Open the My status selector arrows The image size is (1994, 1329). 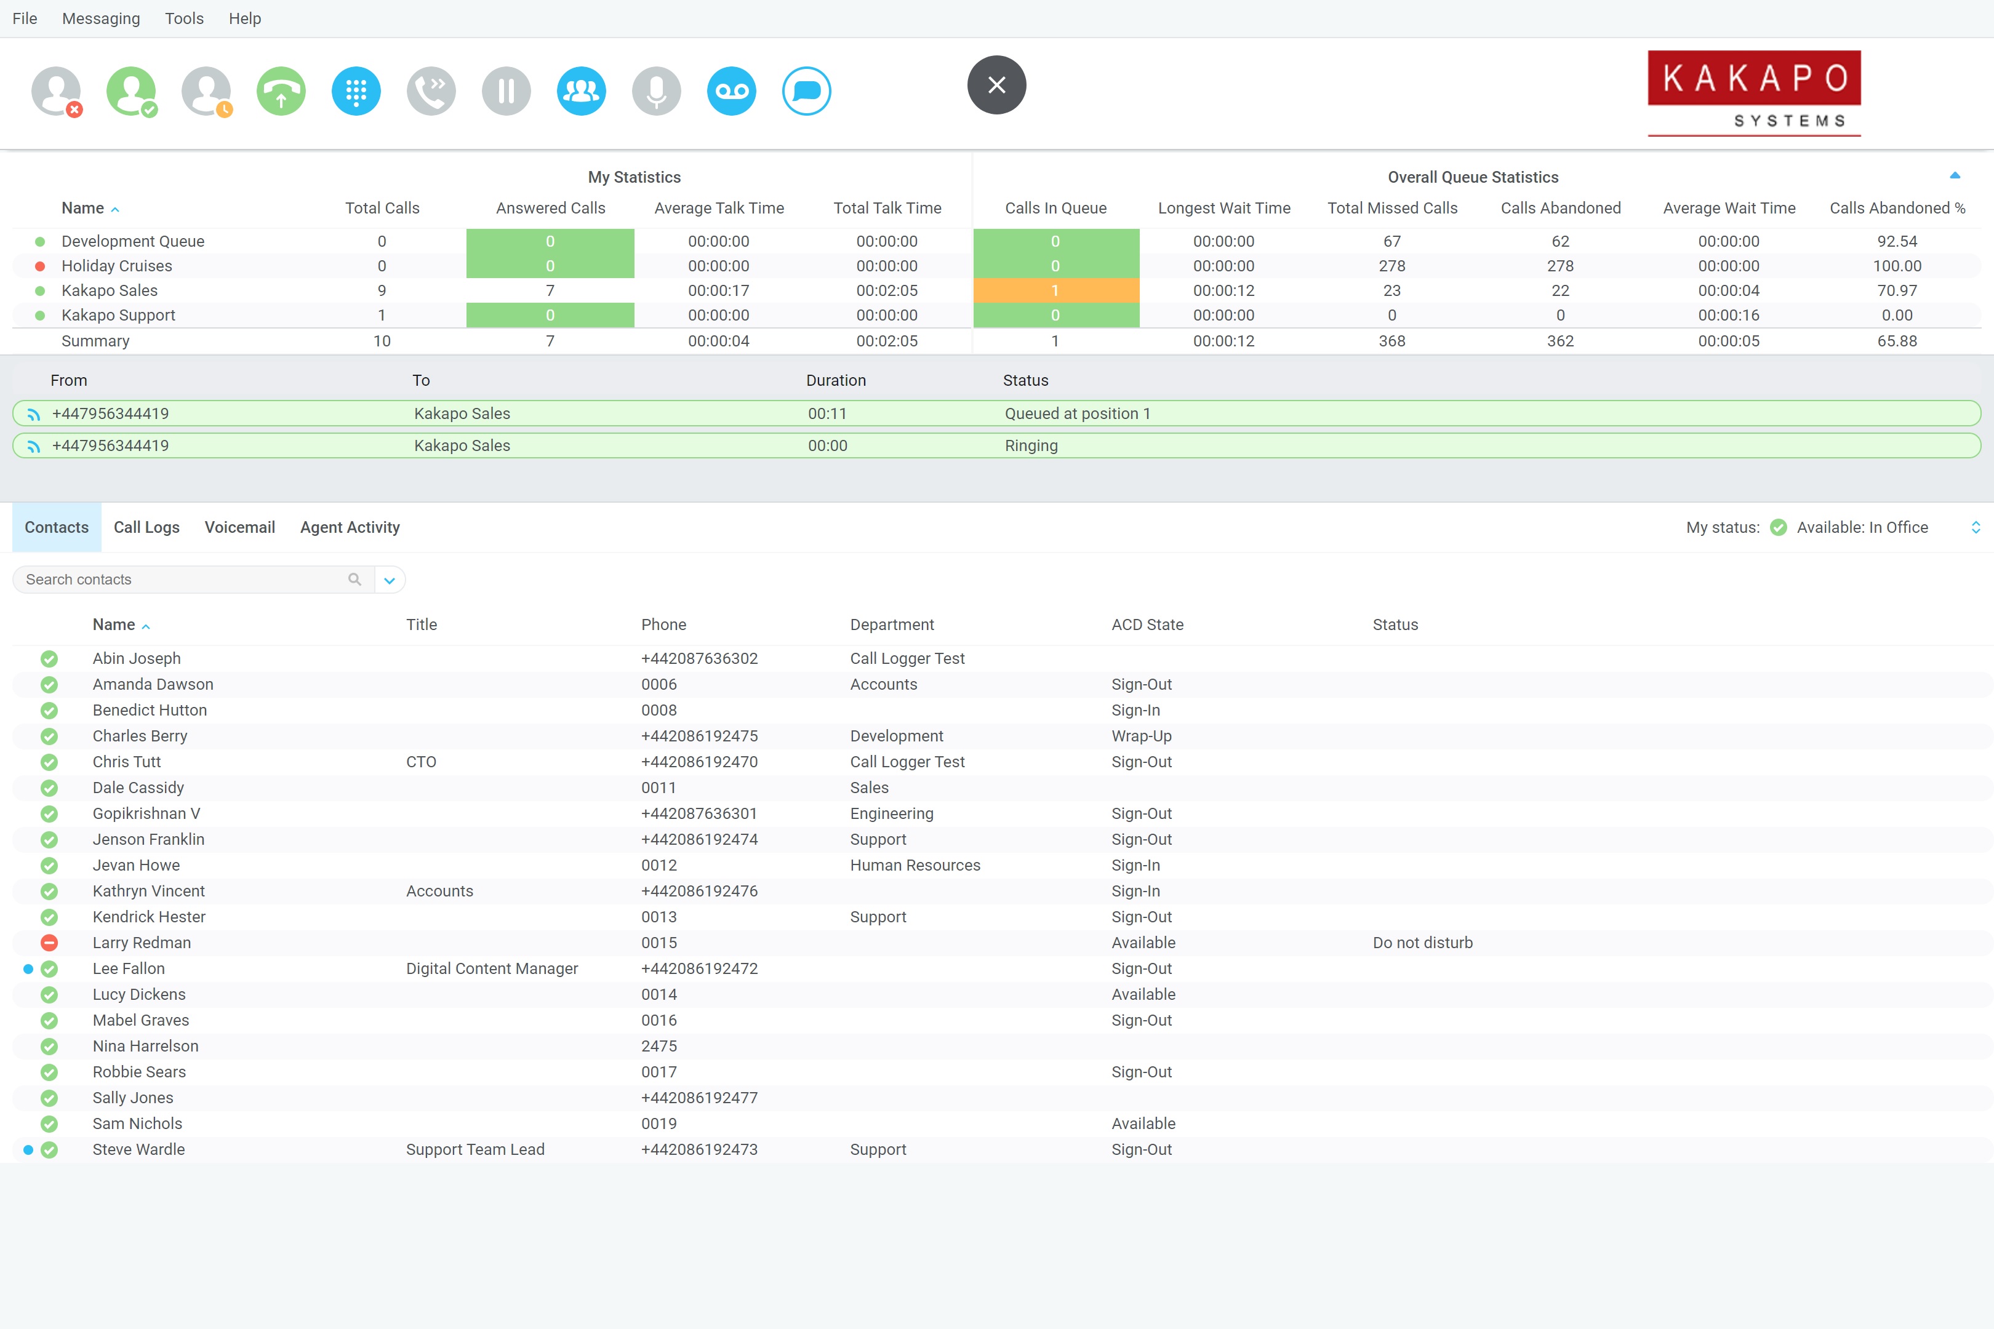point(1976,527)
